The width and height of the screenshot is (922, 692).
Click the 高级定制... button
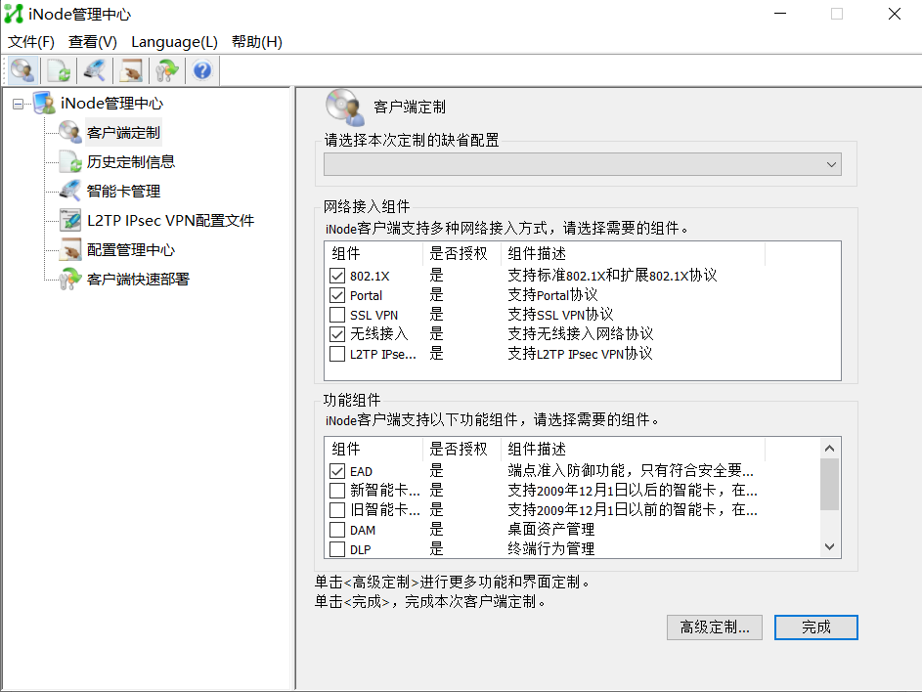(715, 627)
